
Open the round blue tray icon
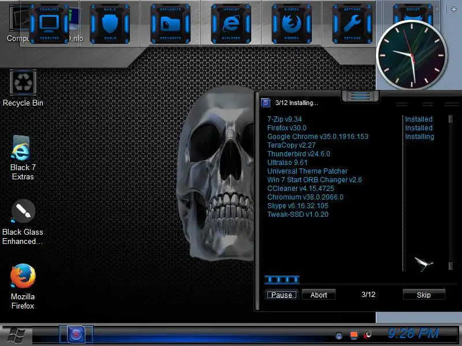[x=339, y=336]
